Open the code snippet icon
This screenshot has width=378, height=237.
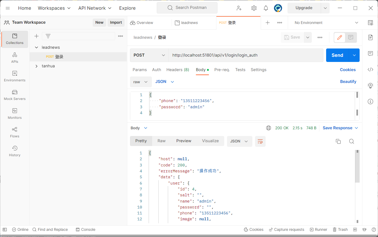pos(370,69)
